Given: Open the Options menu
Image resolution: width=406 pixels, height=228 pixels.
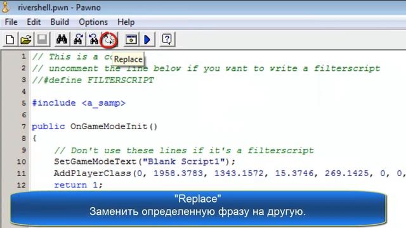Looking at the screenshot, I should point(93,22).
